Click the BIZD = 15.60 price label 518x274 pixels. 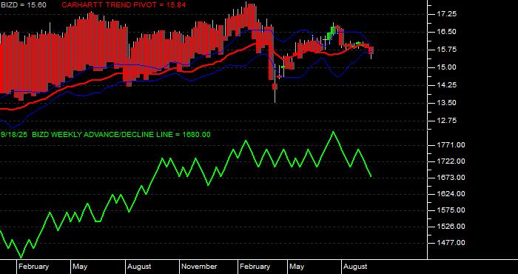23,5
